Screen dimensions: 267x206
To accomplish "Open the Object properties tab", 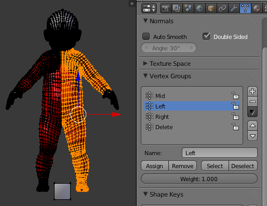I will pyautogui.click(x=211, y=8).
